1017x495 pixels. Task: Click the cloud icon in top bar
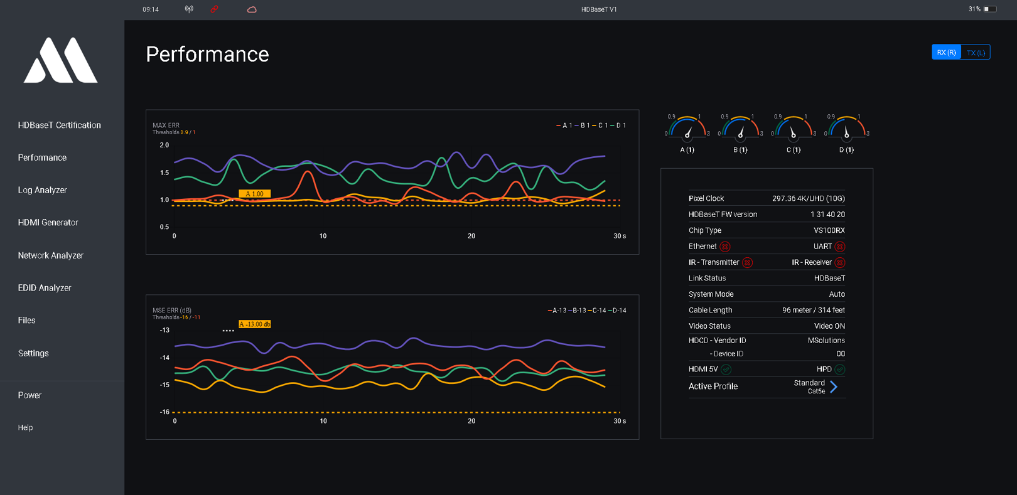click(x=252, y=9)
